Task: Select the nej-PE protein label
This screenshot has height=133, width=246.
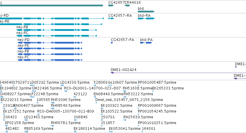Action: click(x=23, y=46)
